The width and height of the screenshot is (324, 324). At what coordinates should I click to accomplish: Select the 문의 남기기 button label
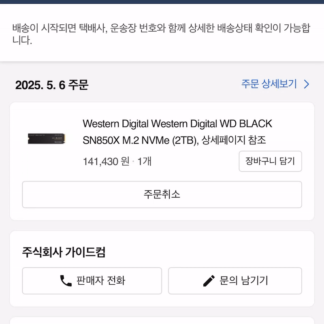pyautogui.click(x=243, y=281)
